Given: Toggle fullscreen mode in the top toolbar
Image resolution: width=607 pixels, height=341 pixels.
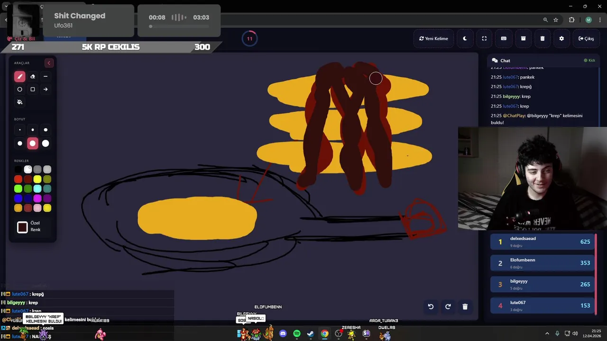Looking at the screenshot, I should click(x=484, y=38).
